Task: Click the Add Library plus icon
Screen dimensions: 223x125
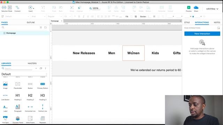Action: coord(36,68)
